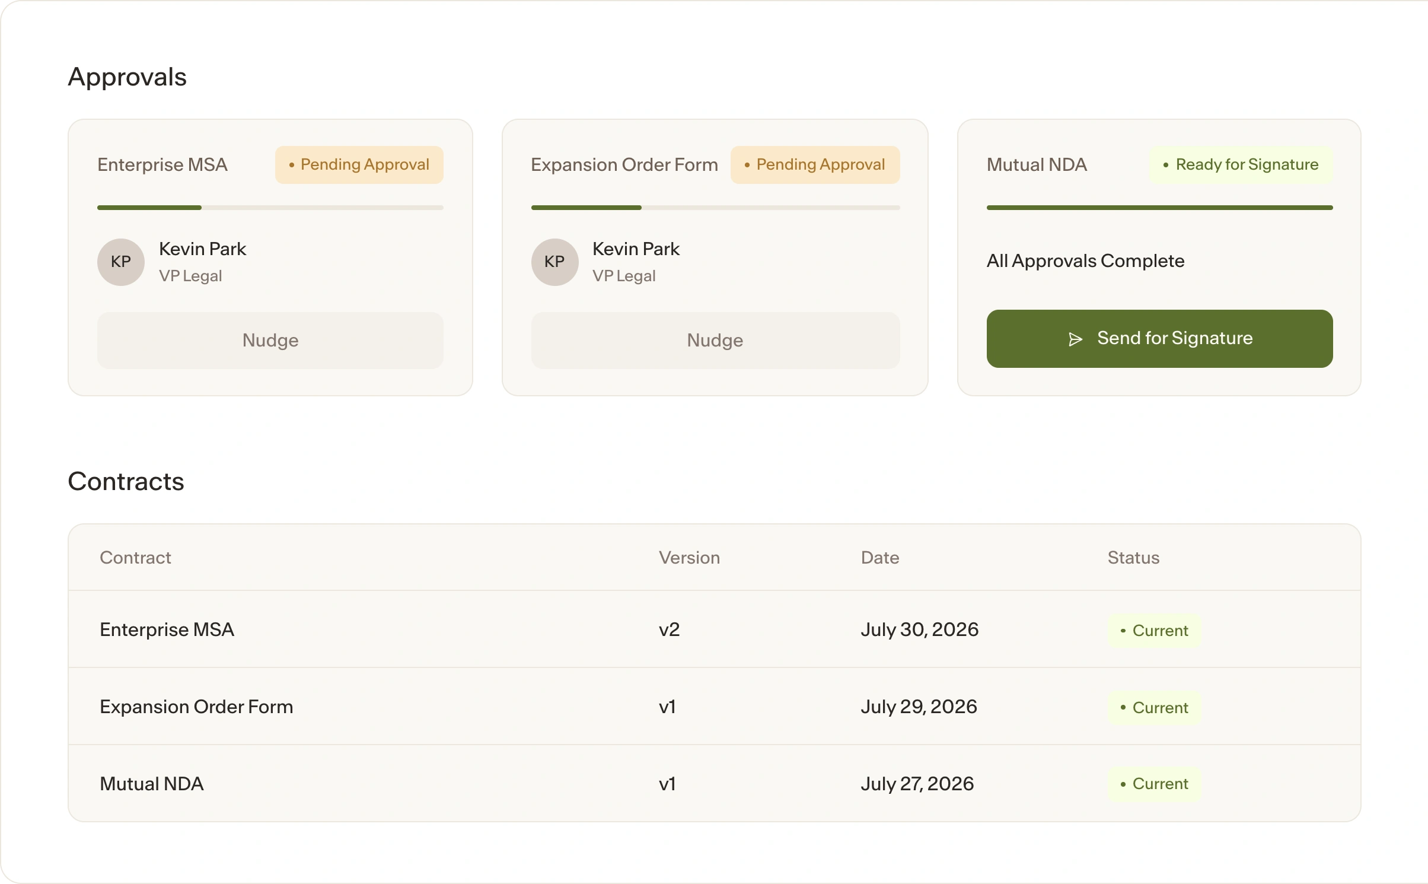
Task: Click All Approvals Complete text
Action: [x=1085, y=260]
